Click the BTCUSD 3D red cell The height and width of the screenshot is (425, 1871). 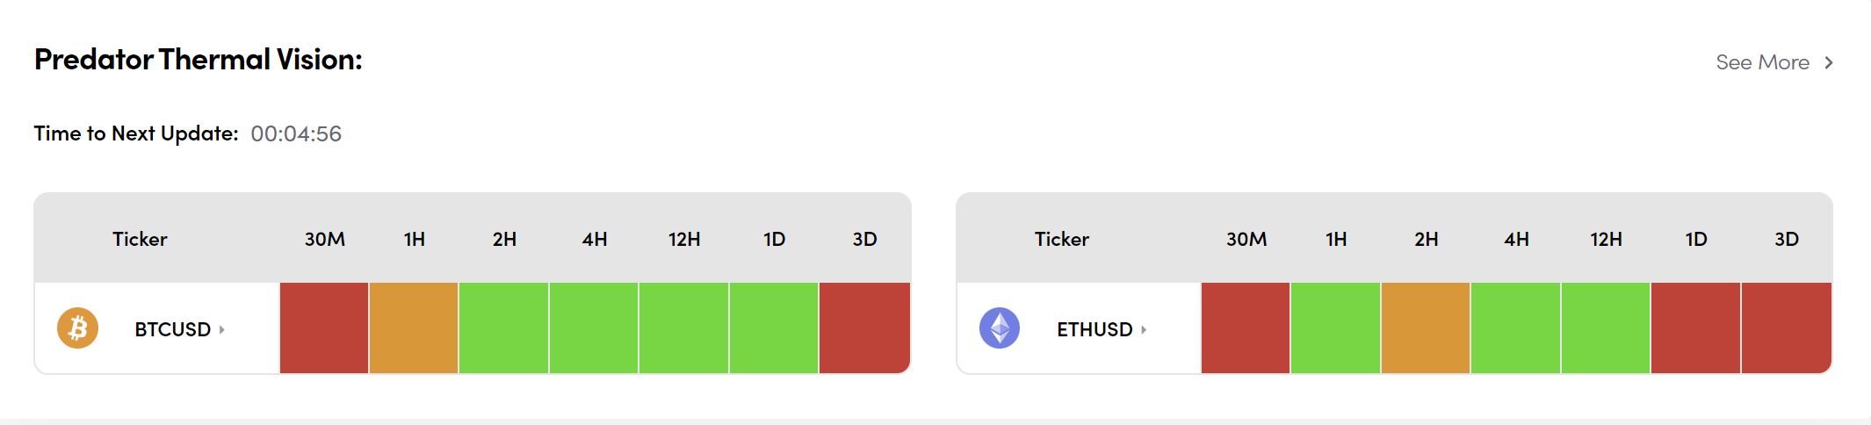864,328
